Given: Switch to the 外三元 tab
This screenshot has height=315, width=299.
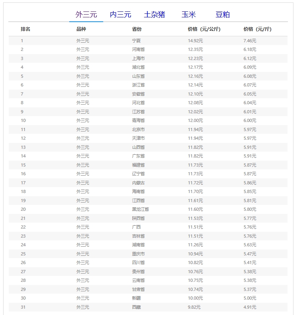Looking at the screenshot, I should click(x=86, y=15).
